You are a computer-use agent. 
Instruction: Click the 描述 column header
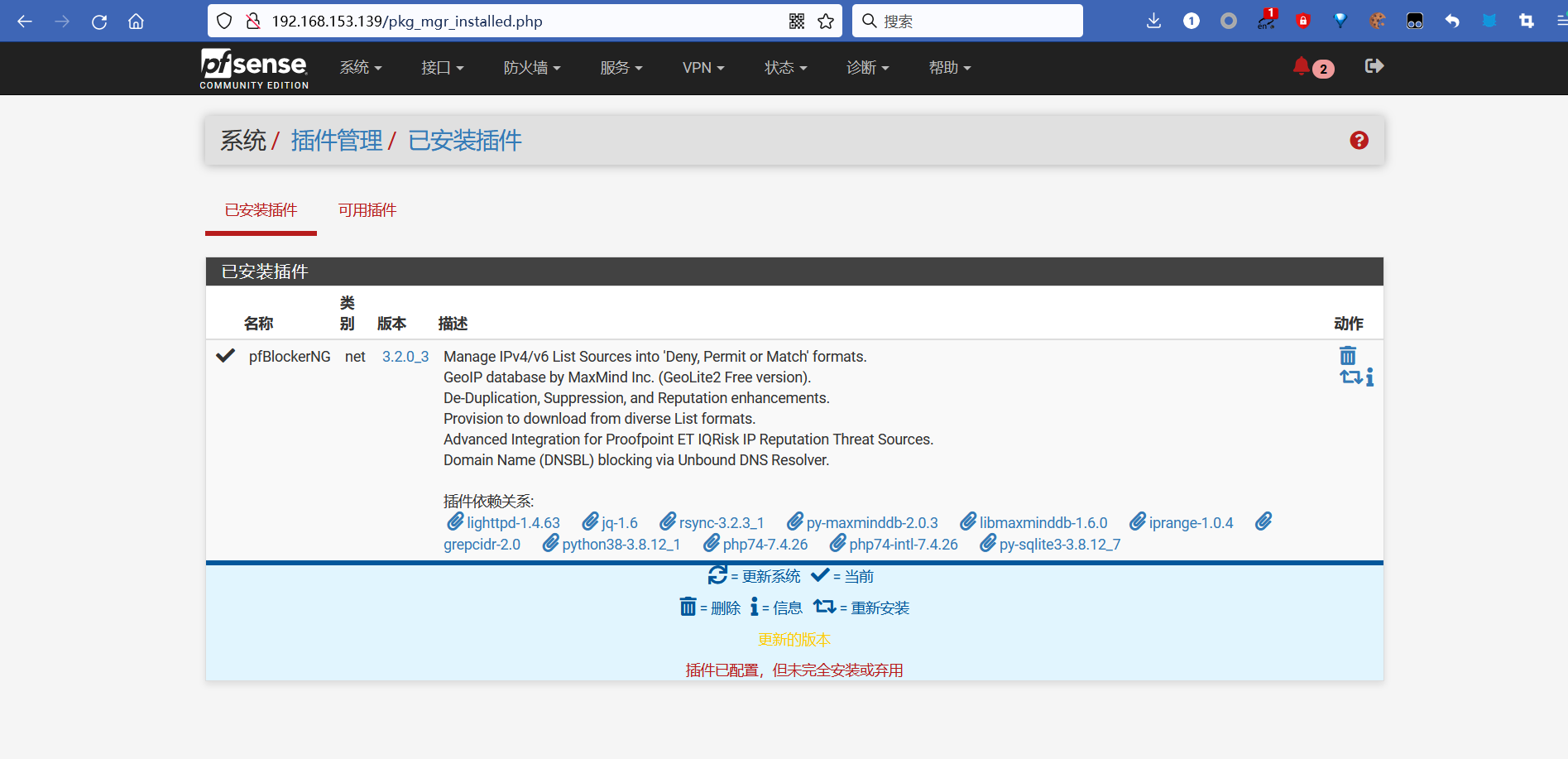click(453, 324)
